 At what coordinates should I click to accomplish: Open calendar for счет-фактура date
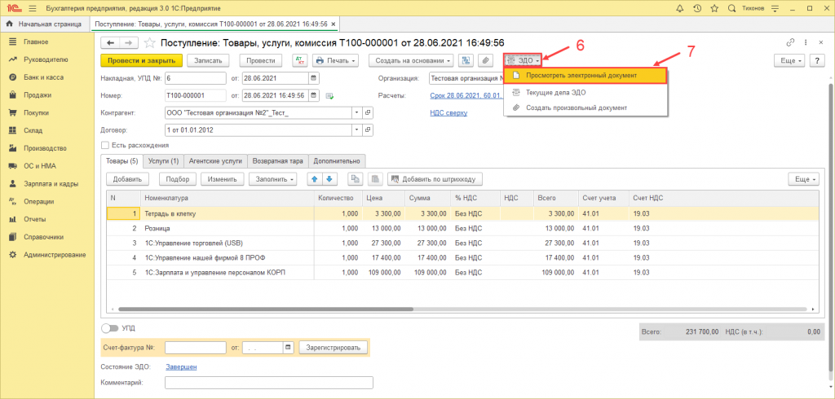pos(289,348)
